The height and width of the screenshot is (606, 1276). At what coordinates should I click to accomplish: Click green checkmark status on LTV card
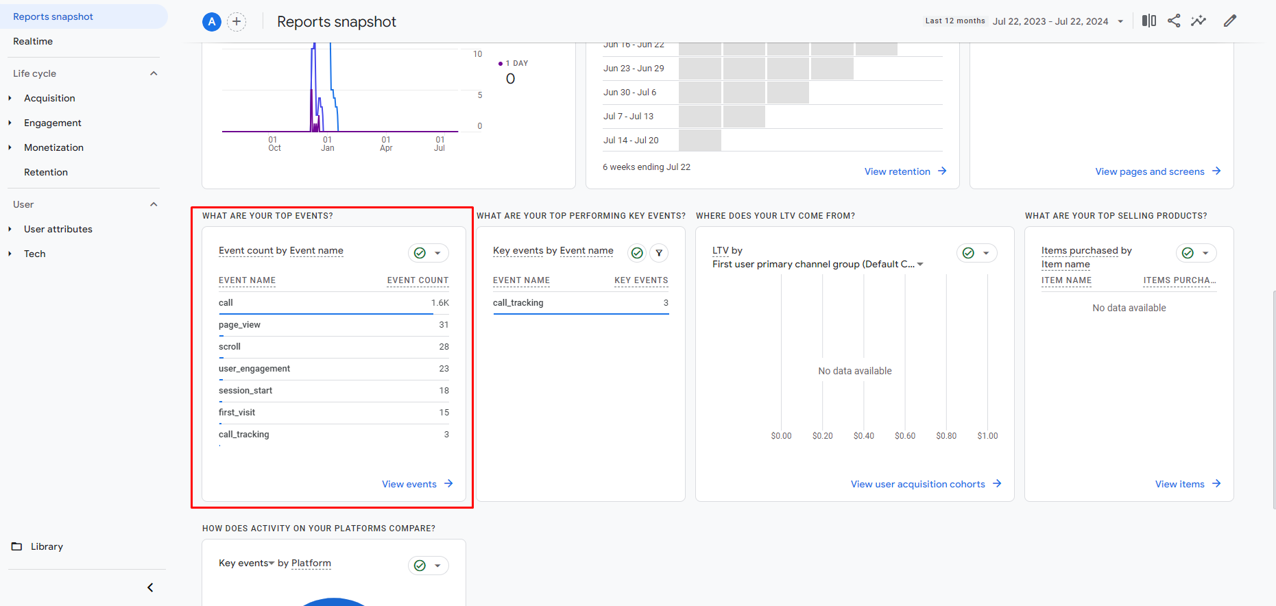click(x=968, y=253)
